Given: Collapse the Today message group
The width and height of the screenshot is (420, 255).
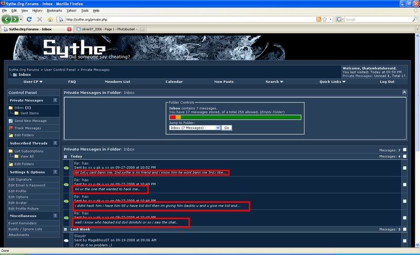Looking at the screenshot, I should [x=65, y=156].
